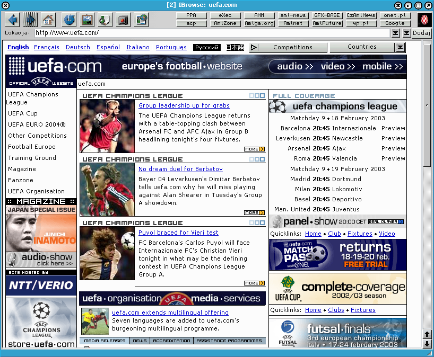434x357 pixels.
Task: Switch language to Français
Action: point(47,47)
